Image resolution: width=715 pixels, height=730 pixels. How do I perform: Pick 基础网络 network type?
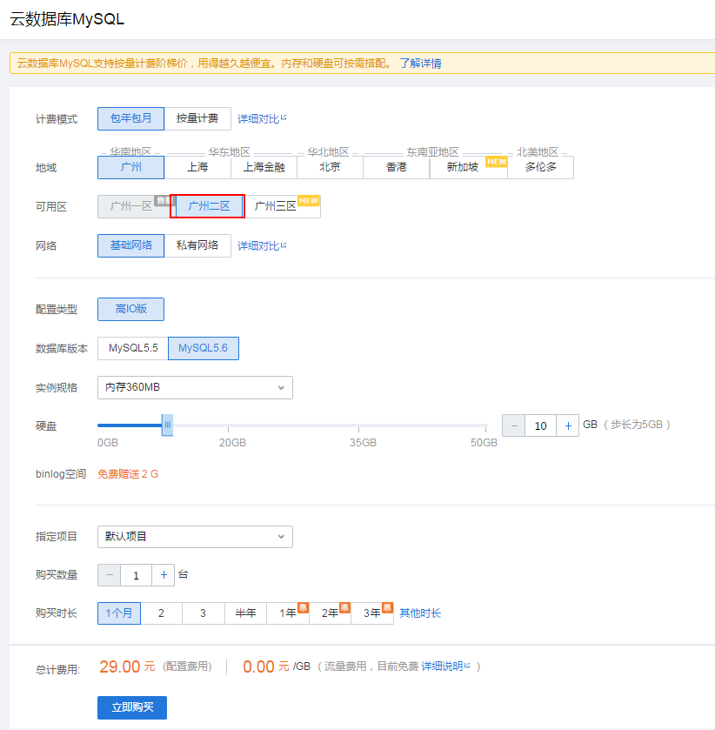pyautogui.click(x=130, y=245)
